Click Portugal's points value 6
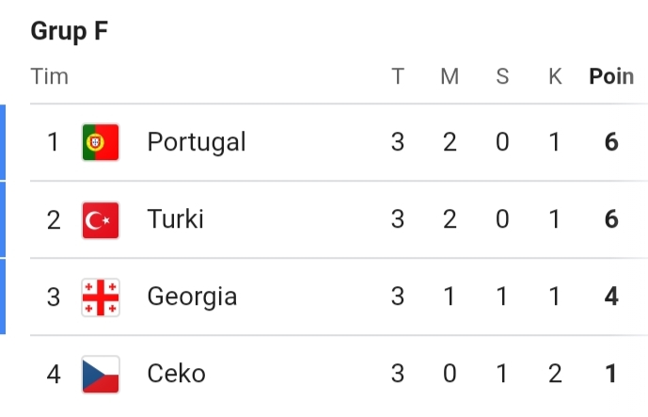 pyautogui.click(x=611, y=142)
